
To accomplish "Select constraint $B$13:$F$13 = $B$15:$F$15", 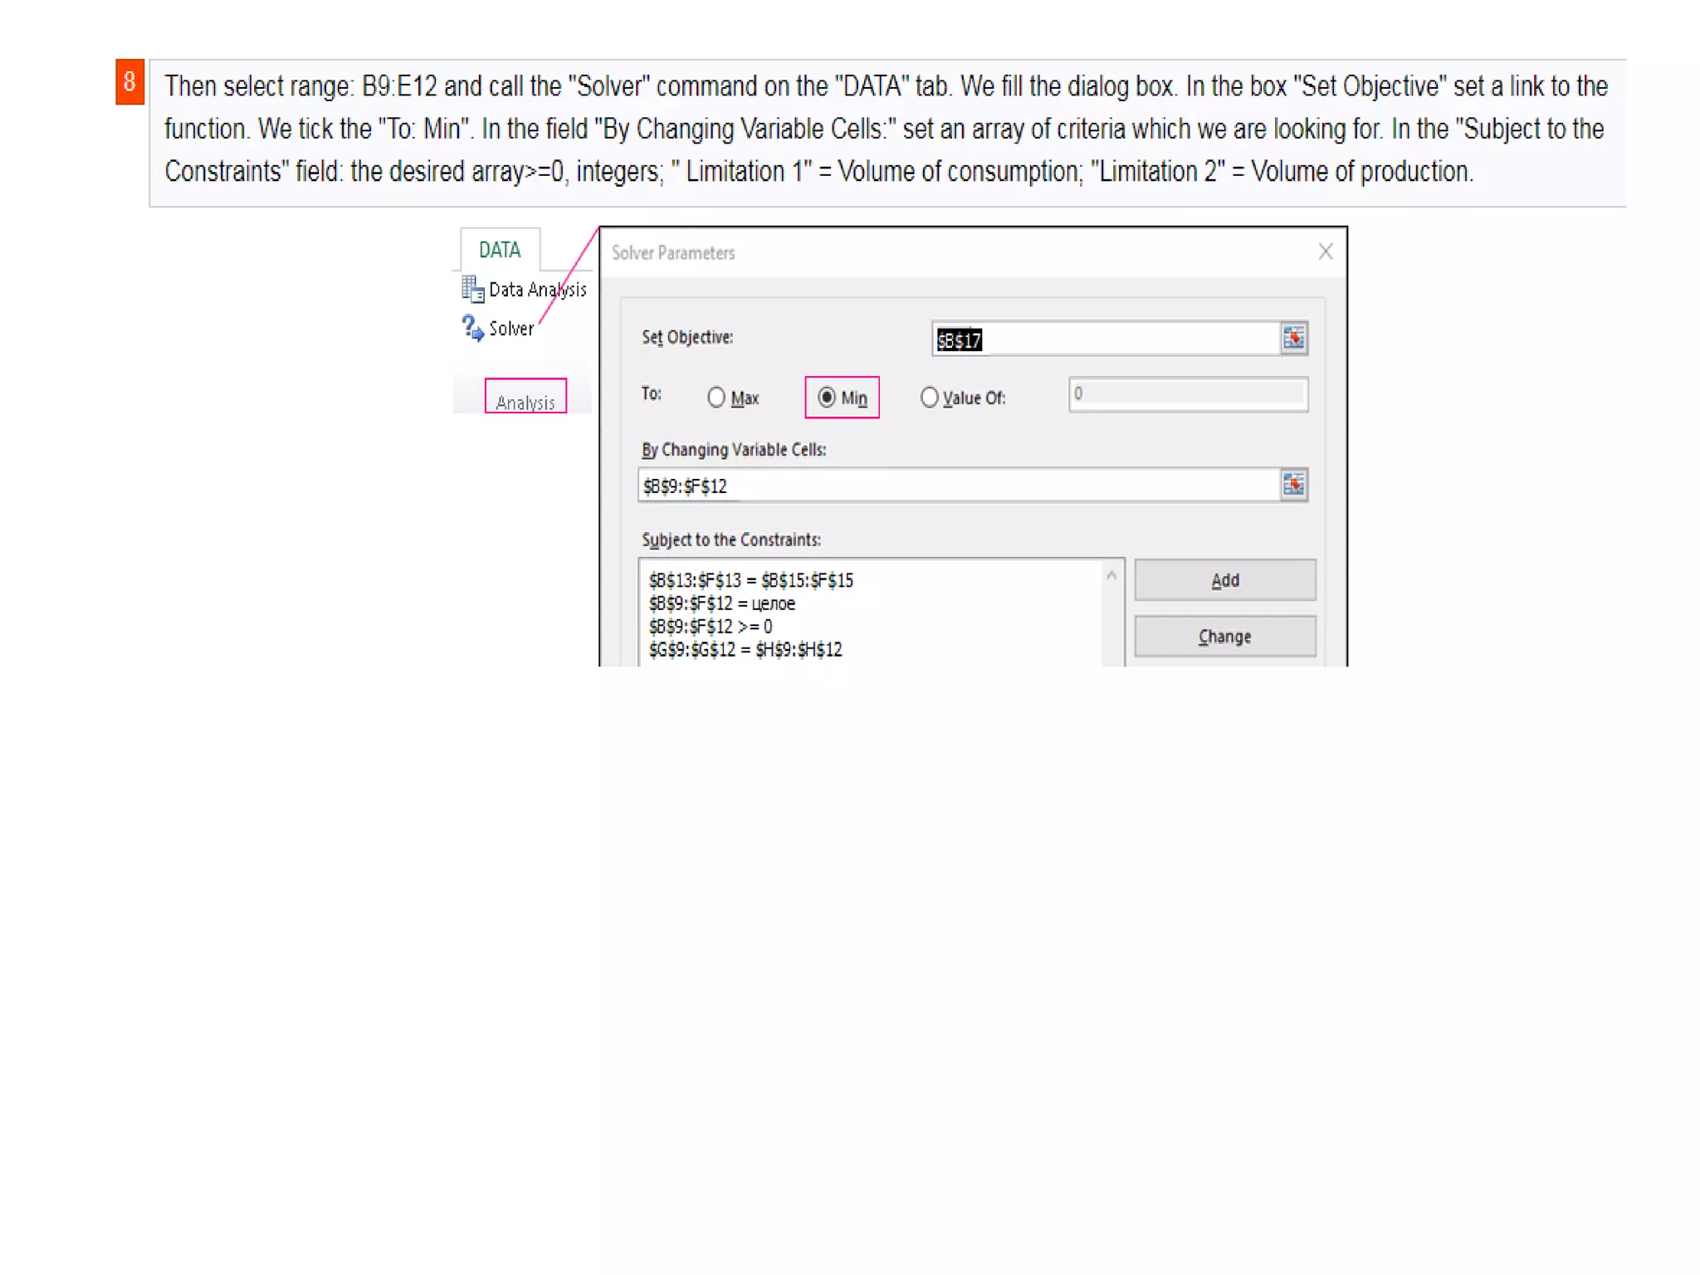I will tap(750, 580).
